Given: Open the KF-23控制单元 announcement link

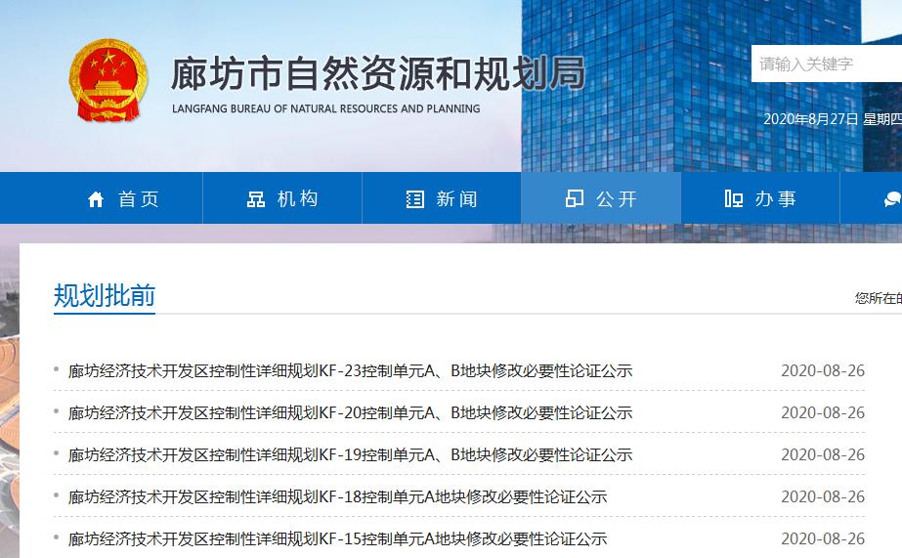Looking at the screenshot, I should pos(350,371).
